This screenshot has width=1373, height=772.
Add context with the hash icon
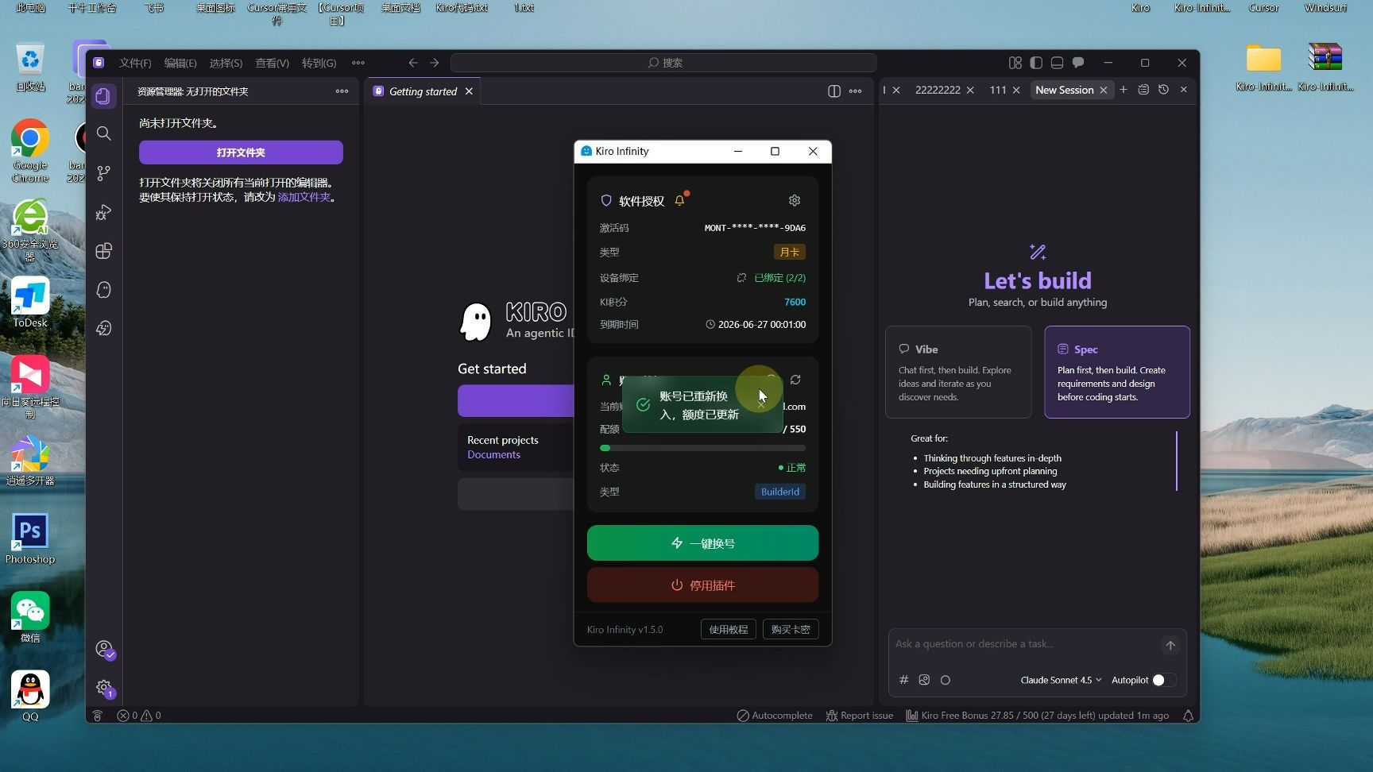(x=903, y=680)
